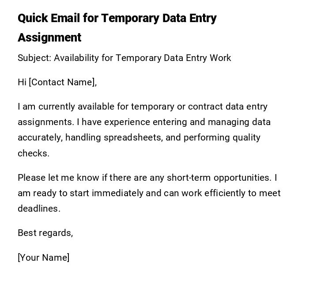Click the word "checks." ending the first paragraph
This screenshot has width=309, height=285.
34,153
